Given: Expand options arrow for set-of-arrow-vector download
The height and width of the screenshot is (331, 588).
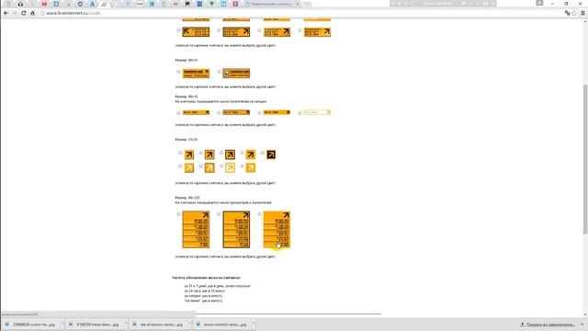Looking at the screenshot, I should point(189,324).
